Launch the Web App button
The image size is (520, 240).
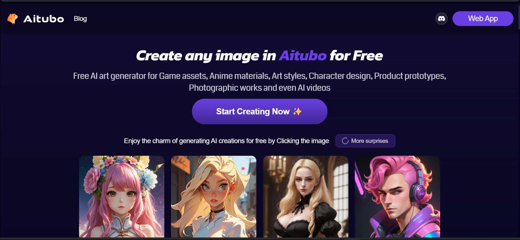(483, 19)
